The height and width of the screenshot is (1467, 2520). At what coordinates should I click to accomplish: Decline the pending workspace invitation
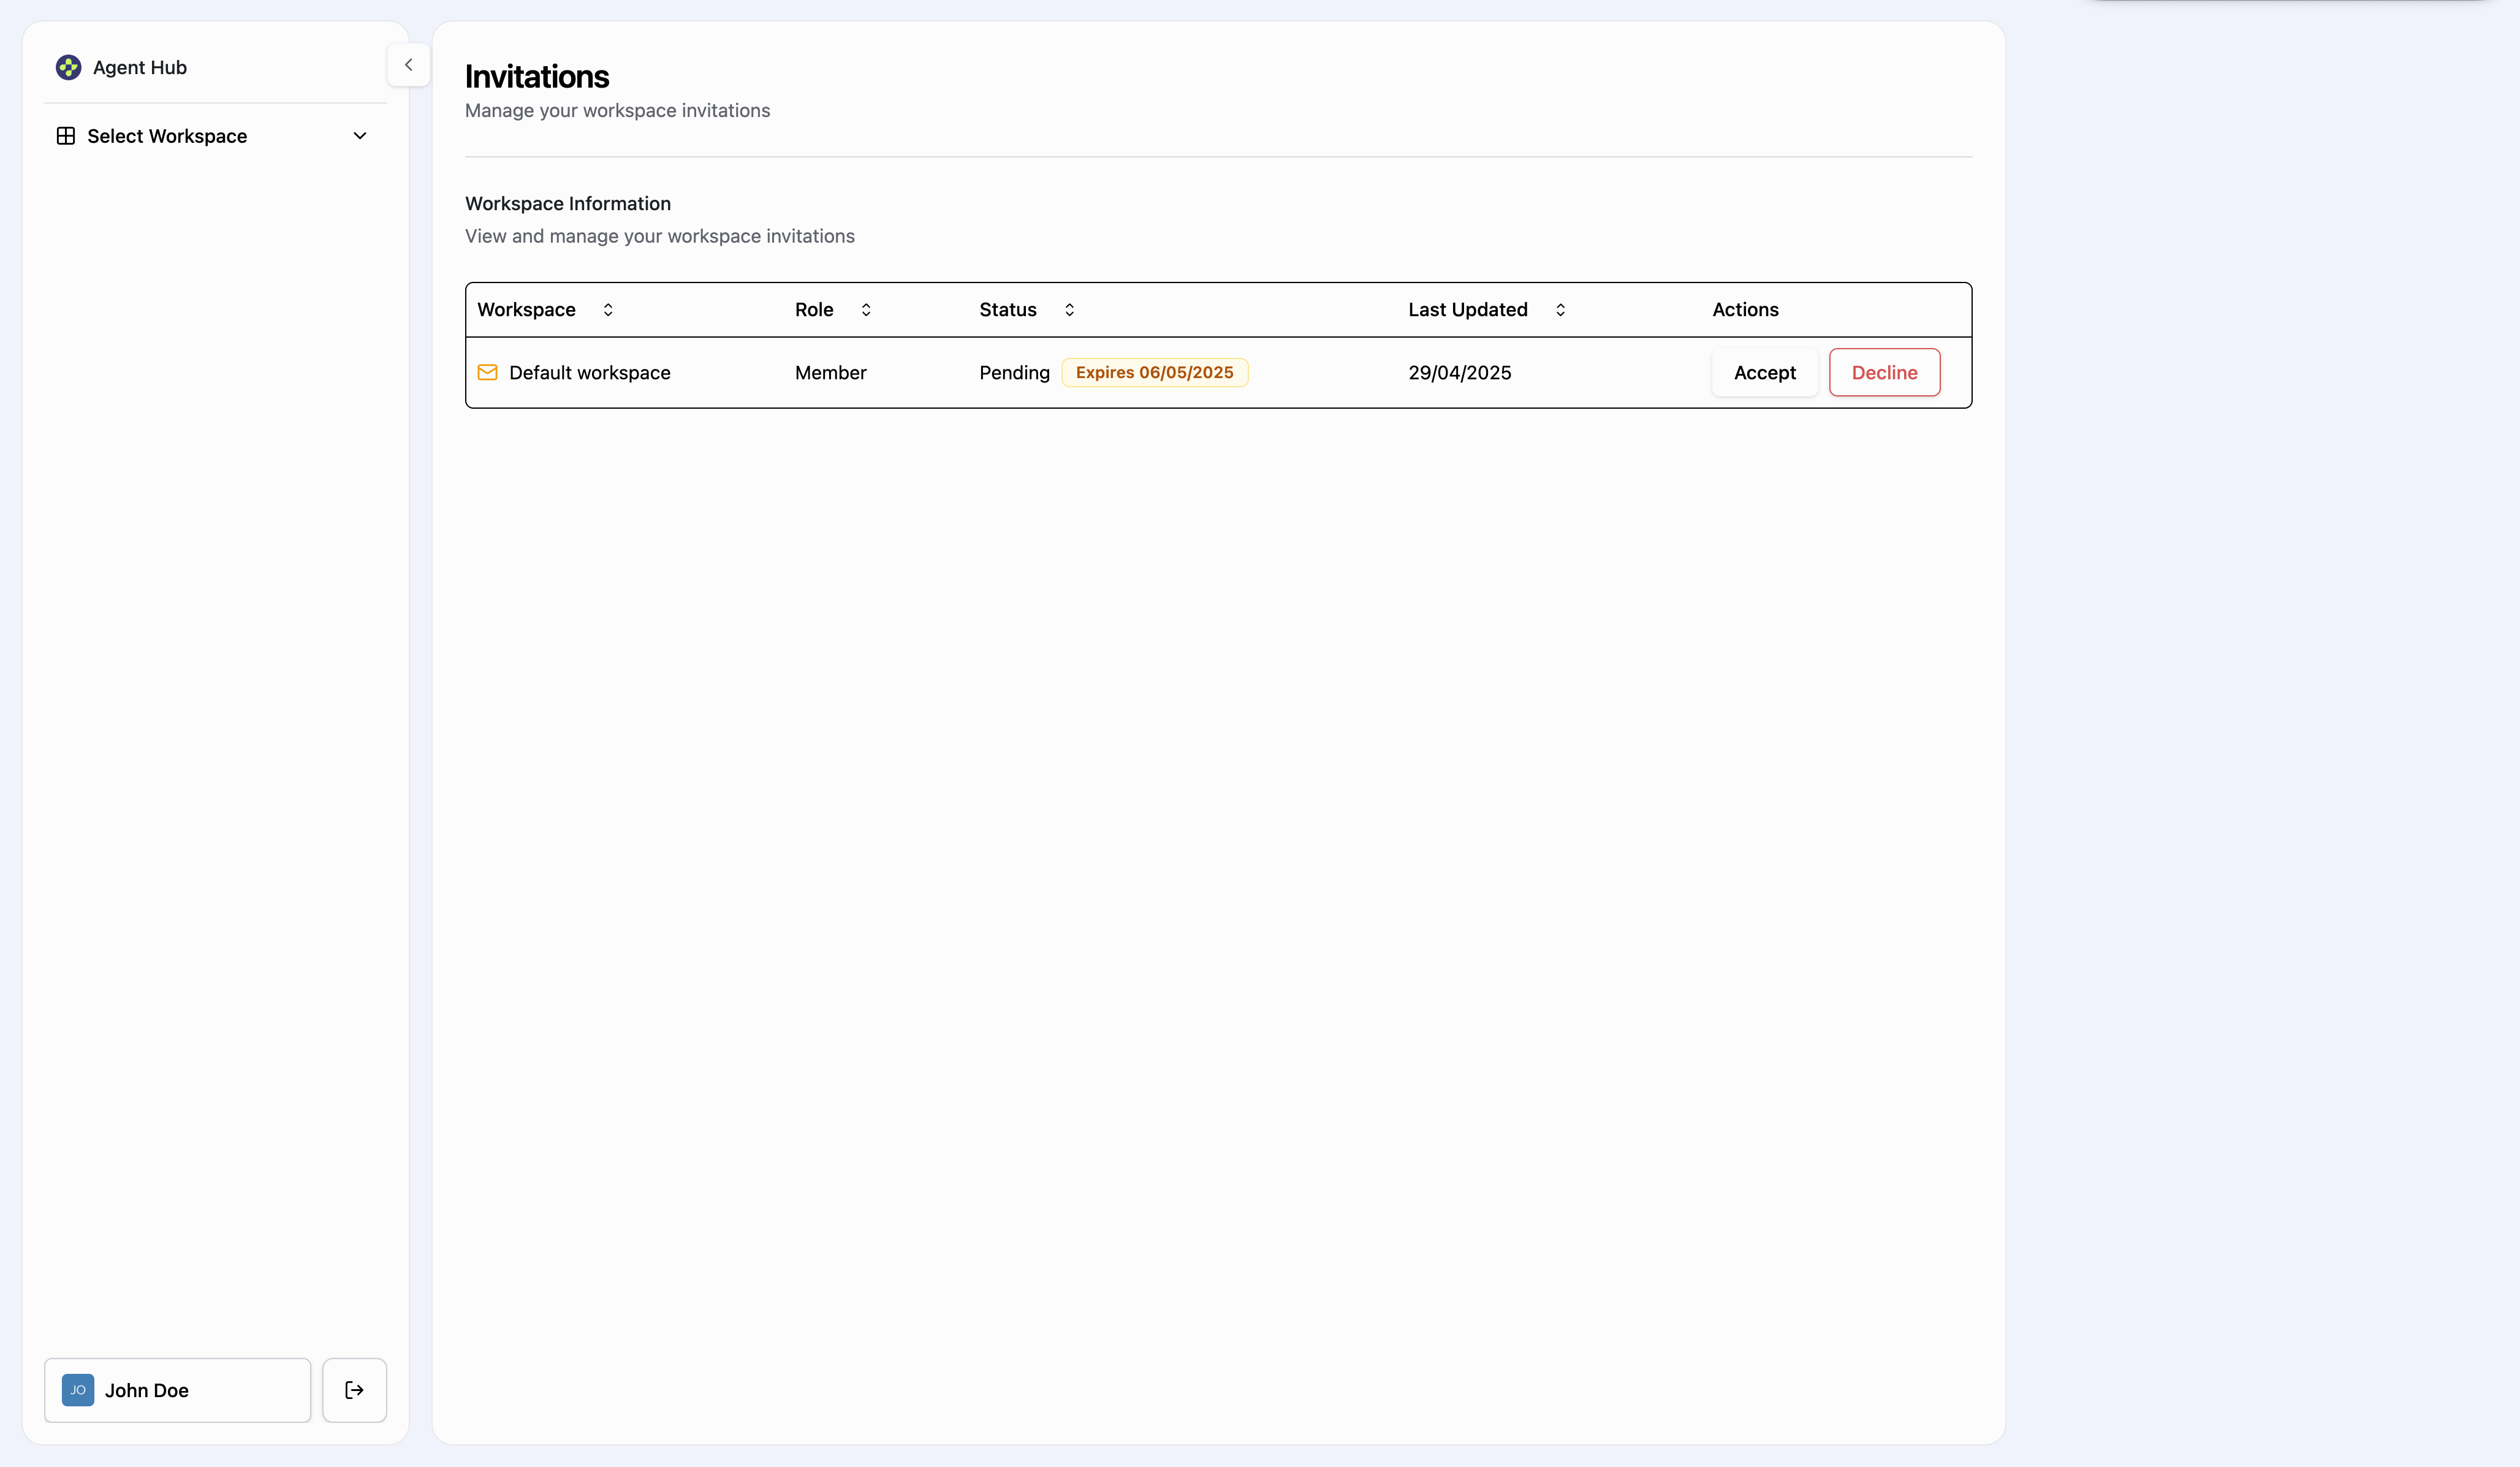click(1884, 372)
